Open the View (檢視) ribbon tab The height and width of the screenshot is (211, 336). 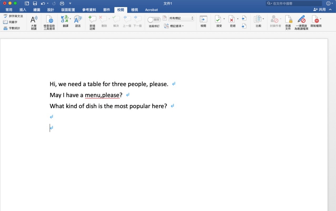tap(134, 10)
